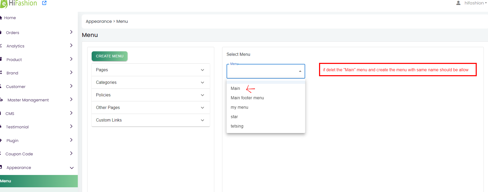The width and height of the screenshot is (488, 192).
Task: Click inside the Menu select field
Action: (266, 71)
